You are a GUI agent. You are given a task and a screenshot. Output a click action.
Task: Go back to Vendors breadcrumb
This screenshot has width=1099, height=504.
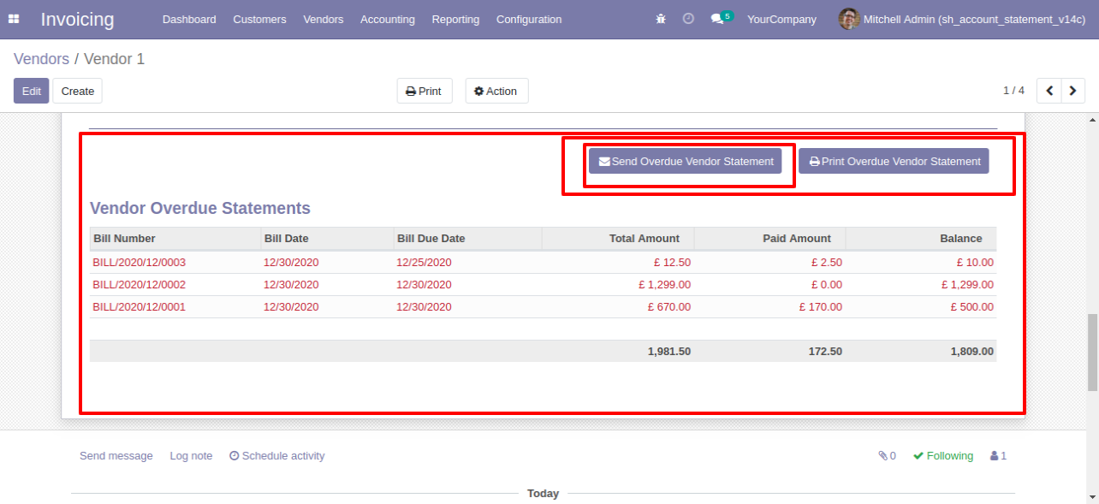point(41,59)
